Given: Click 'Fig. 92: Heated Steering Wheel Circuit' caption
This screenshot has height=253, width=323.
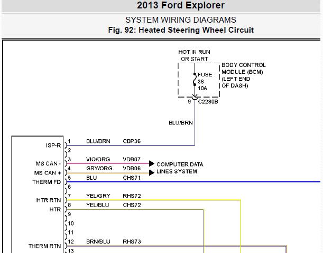Looking at the screenshot, I should (x=181, y=30).
